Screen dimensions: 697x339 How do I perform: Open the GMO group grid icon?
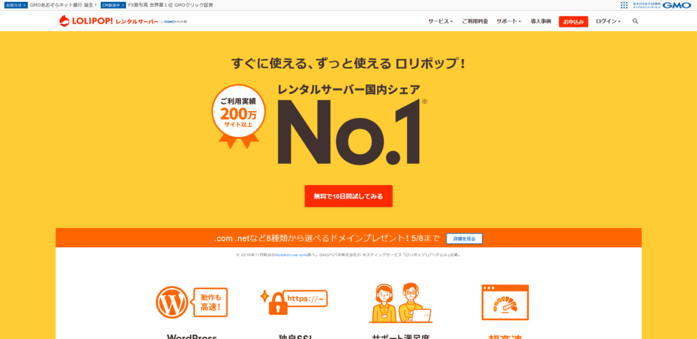[x=624, y=5]
